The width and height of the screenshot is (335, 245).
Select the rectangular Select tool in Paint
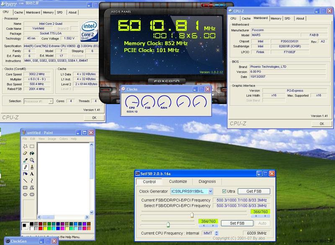tap(32, 146)
